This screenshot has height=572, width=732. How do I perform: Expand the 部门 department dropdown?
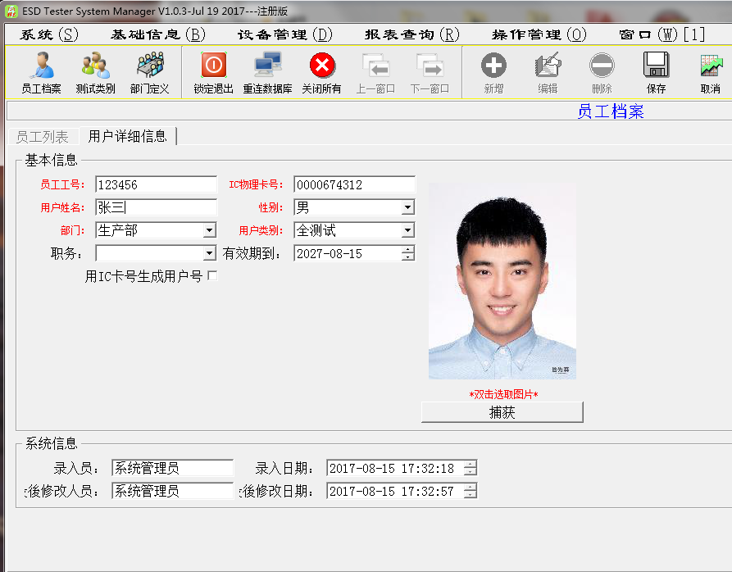point(209,231)
